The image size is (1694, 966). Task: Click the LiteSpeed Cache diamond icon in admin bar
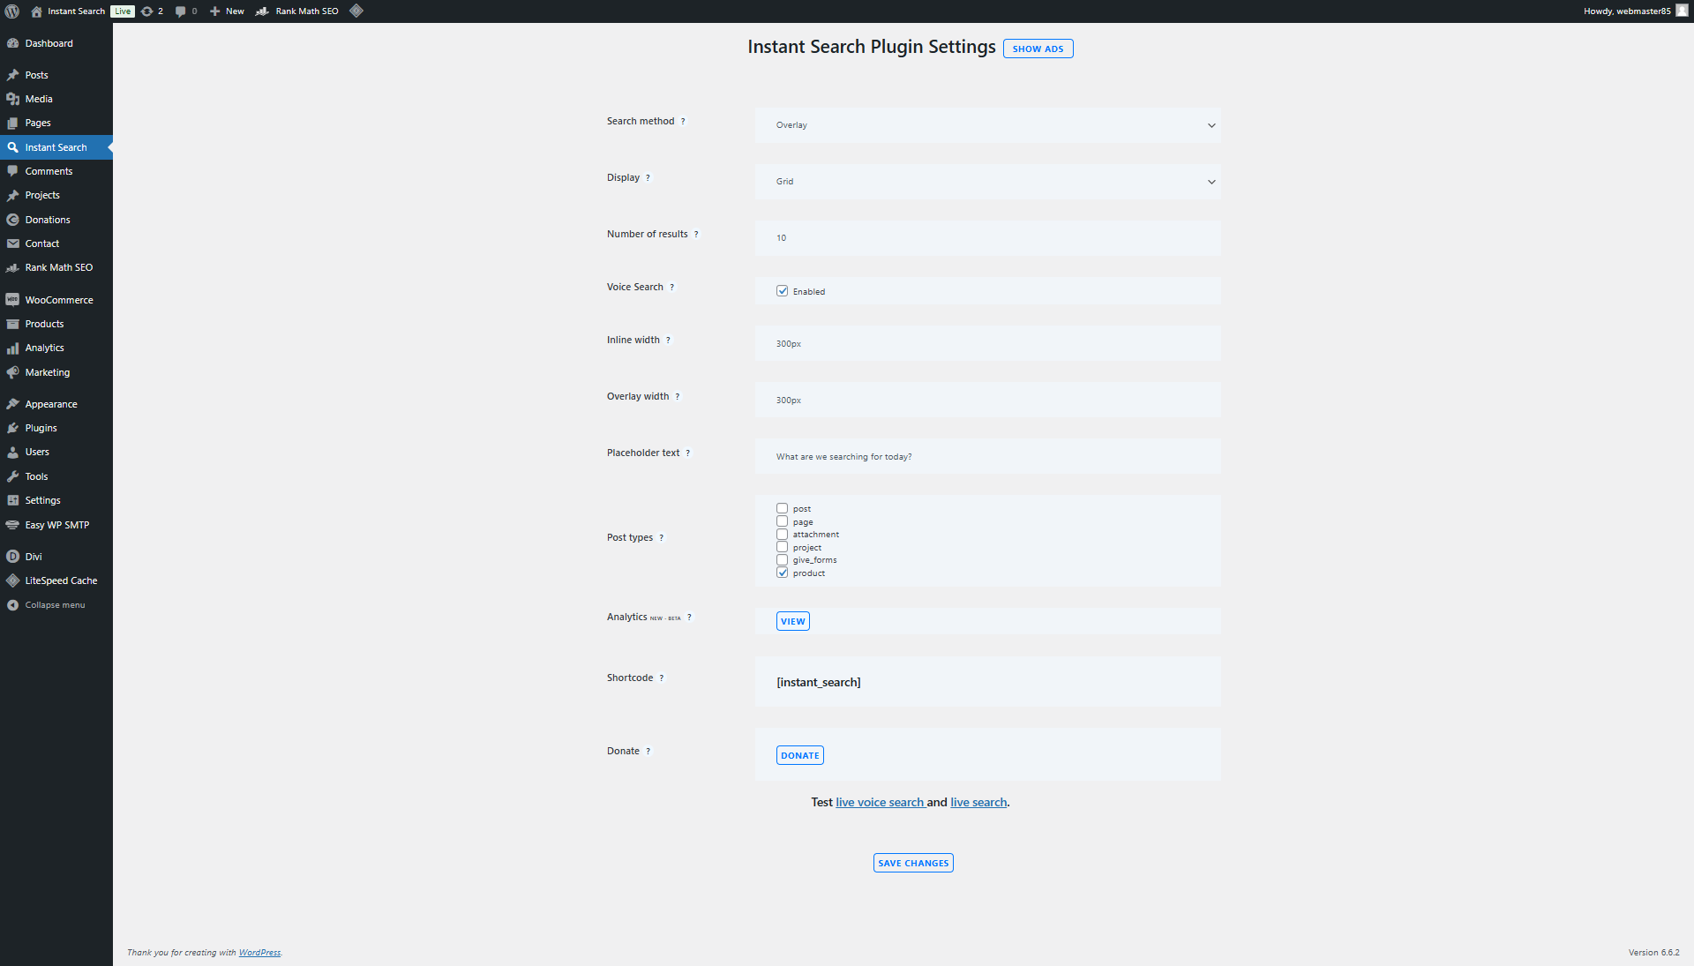pos(356,11)
